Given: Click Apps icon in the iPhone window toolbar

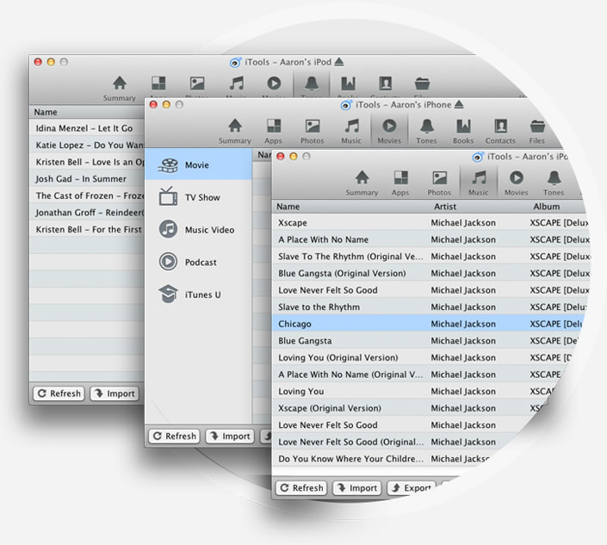Looking at the screenshot, I should click(x=274, y=130).
